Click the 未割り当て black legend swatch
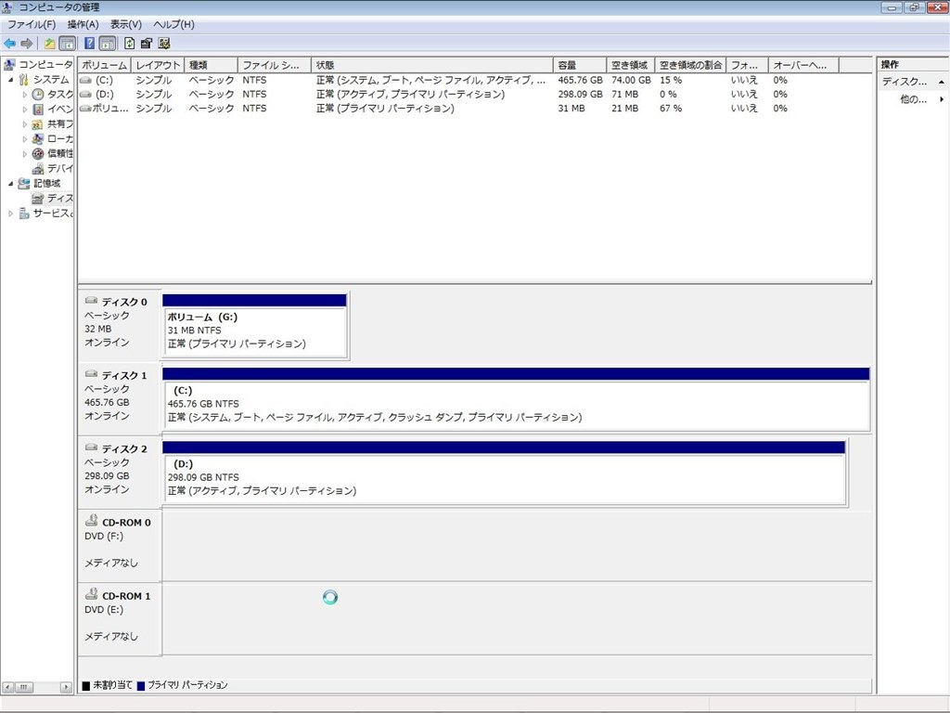 tap(86, 686)
